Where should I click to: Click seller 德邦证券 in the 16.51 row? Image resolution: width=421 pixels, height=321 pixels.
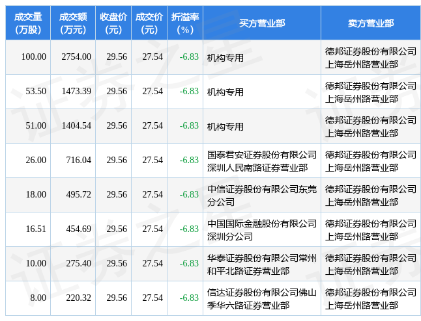click(371, 230)
